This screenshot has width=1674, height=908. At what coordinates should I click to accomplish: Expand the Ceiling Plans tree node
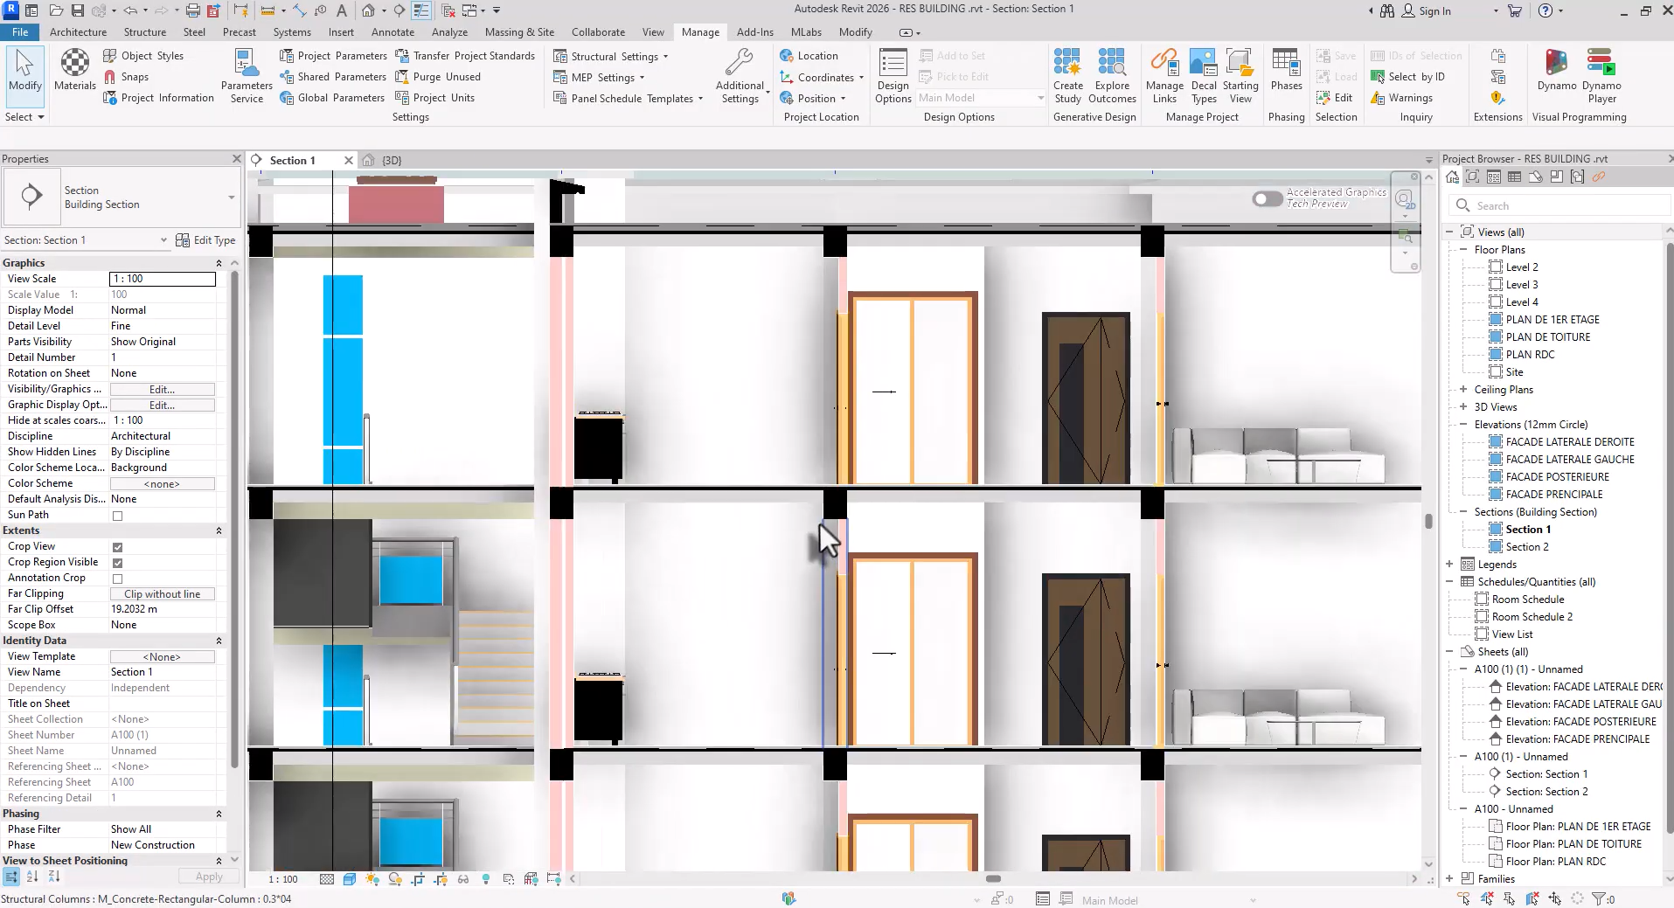(x=1464, y=389)
